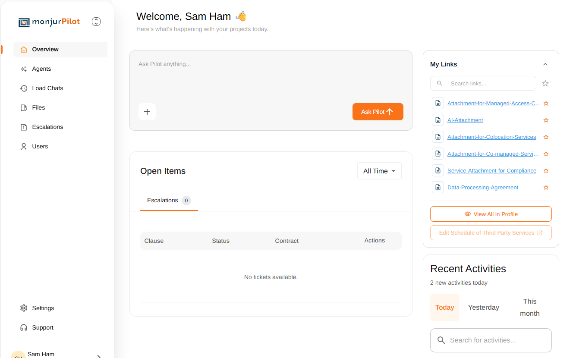Viewport: 576px width, 358px height.
Task: Toggle star for Attachment-for-Managed-Access link
Action: (546, 104)
